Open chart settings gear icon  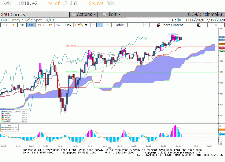click(216, 25)
